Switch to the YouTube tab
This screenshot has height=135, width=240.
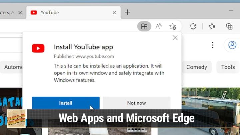(73, 12)
